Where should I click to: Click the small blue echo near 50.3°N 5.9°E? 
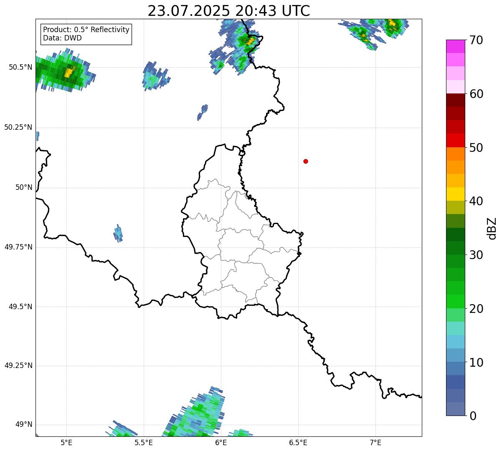click(203, 112)
